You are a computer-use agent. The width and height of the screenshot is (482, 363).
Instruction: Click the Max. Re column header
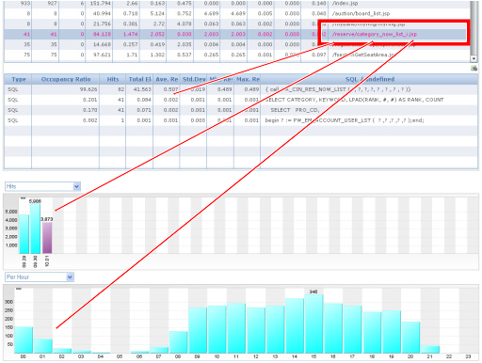coord(248,79)
